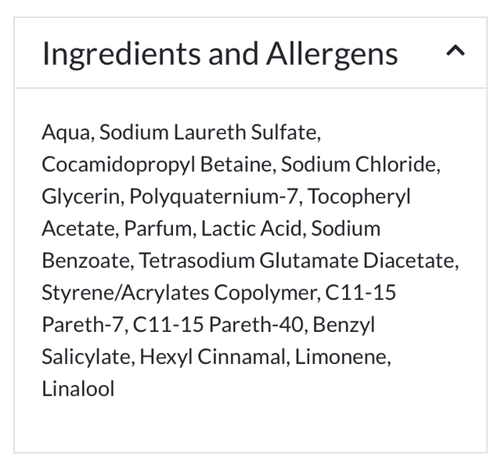
Task: Click the word Aqua in ingredients
Action: point(67,132)
